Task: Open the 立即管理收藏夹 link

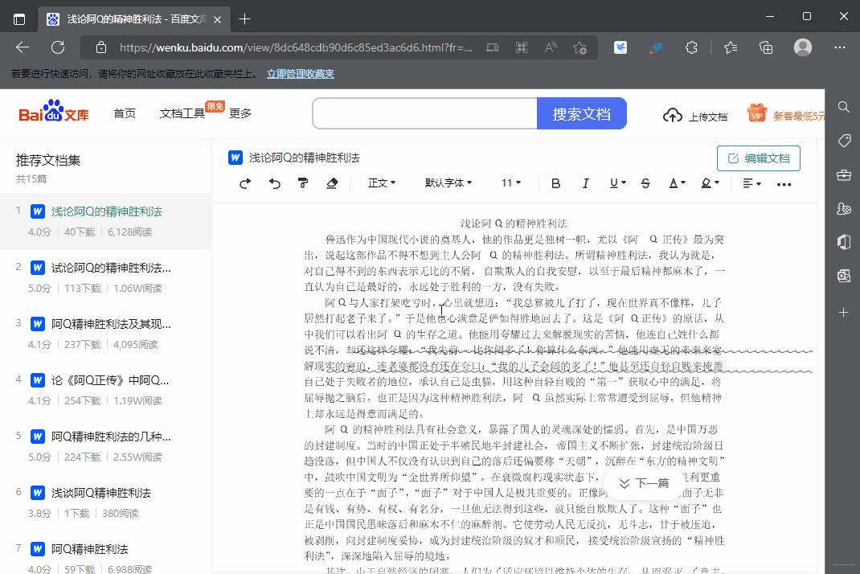Action: click(x=300, y=73)
